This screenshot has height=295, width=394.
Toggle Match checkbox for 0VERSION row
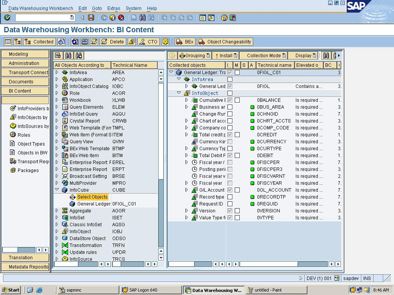coord(237,211)
